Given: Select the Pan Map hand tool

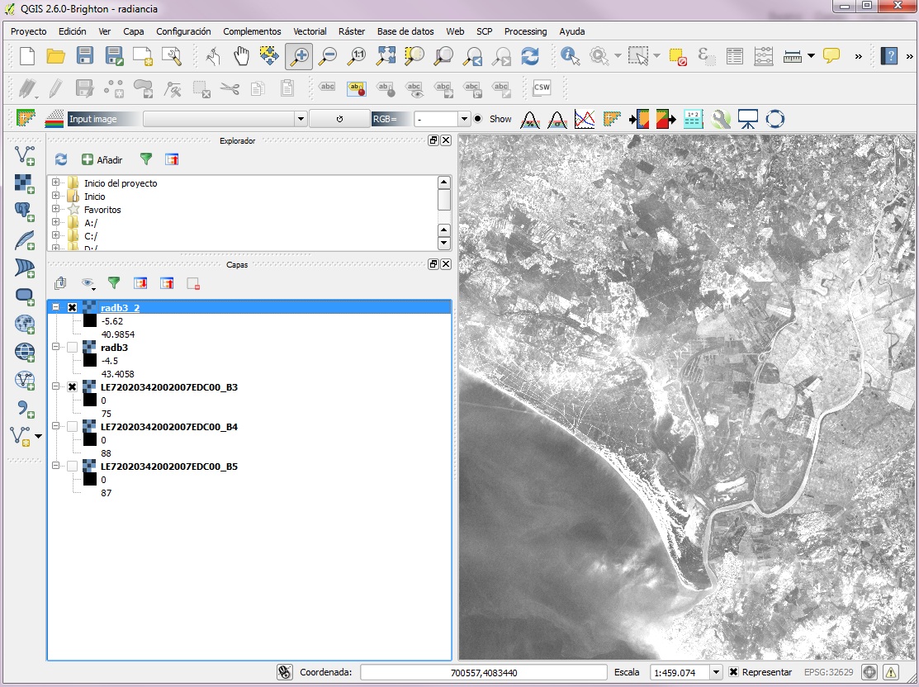Looking at the screenshot, I should pyautogui.click(x=241, y=56).
